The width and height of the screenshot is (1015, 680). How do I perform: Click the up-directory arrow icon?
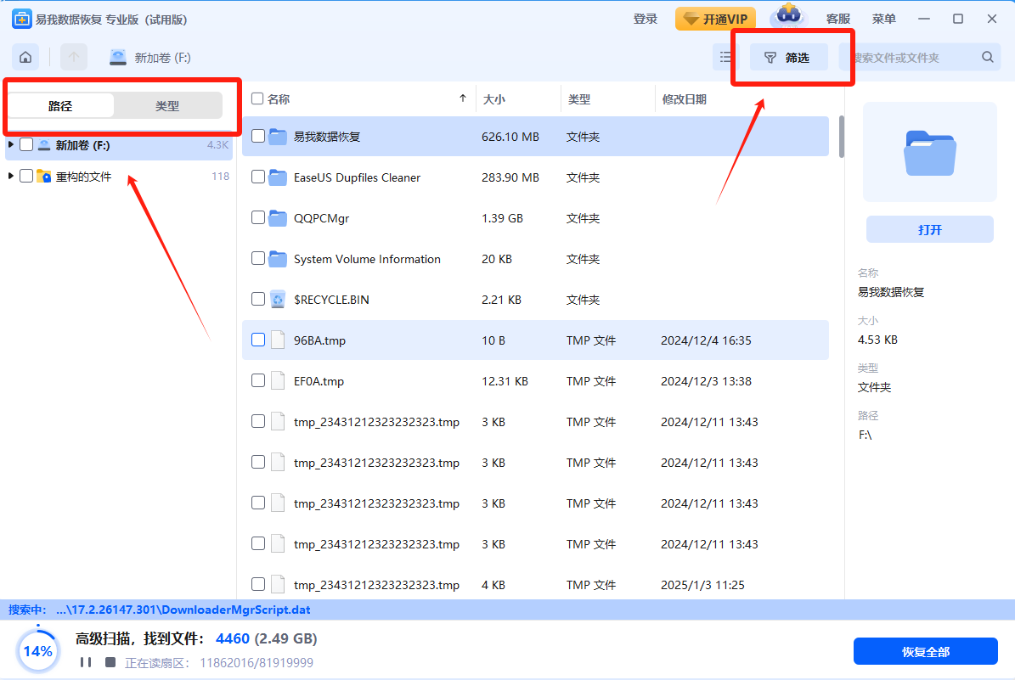[74, 57]
